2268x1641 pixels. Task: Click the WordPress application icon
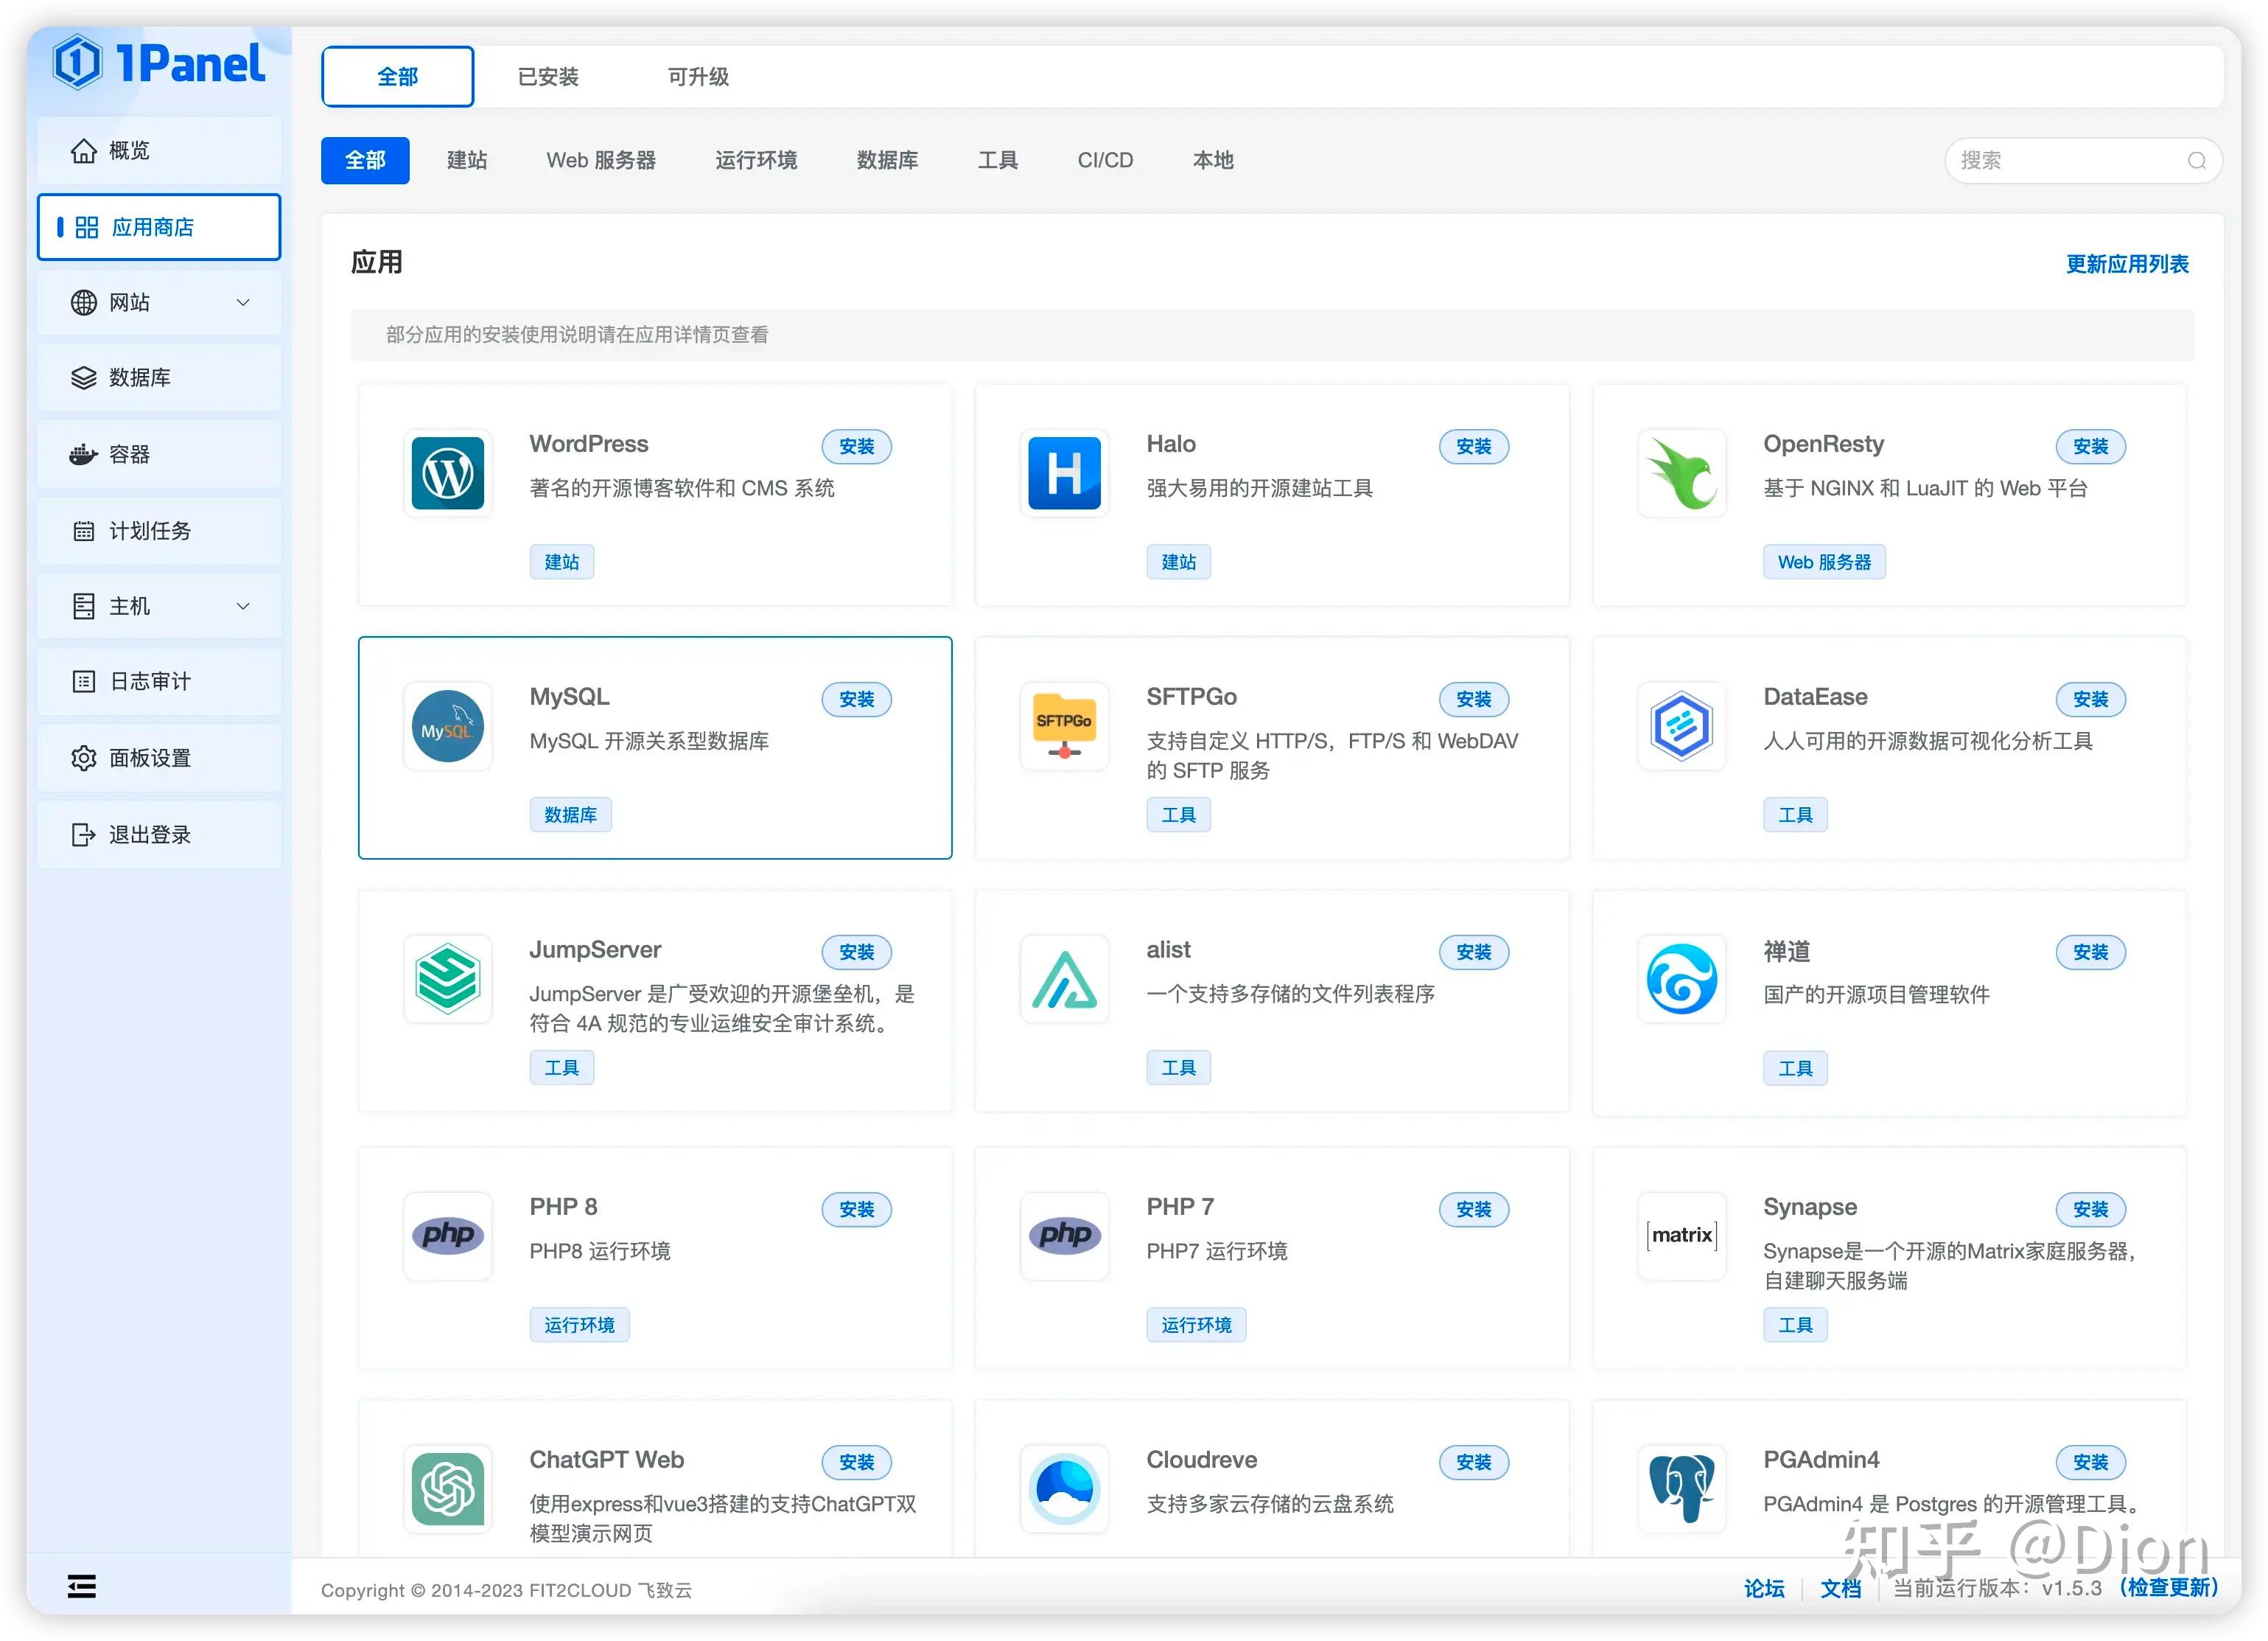[x=447, y=473]
